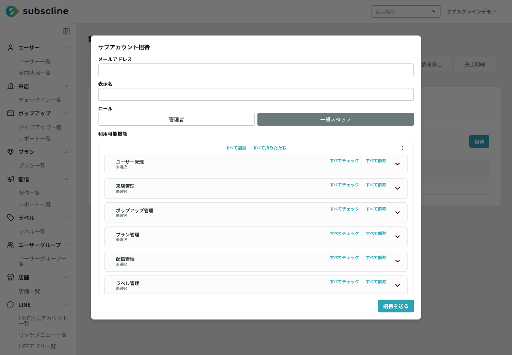Open the サブスクラインデモ account menu
Viewport: 512px width, 355px height.
[471, 11]
